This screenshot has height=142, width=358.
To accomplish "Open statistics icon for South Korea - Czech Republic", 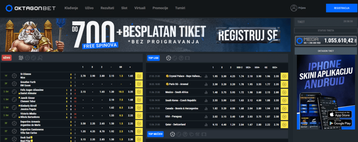I will point(206,100).
